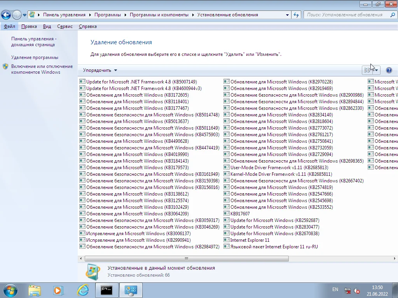Image resolution: width=398 pixels, height=298 pixels.
Task: Change view with the view icon button
Action: [x=367, y=70]
